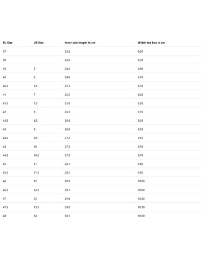
Task: Click the US Size column header
Action: pos(38,42)
